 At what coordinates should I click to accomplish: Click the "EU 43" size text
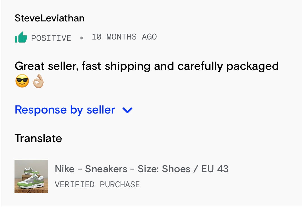click(215, 169)
